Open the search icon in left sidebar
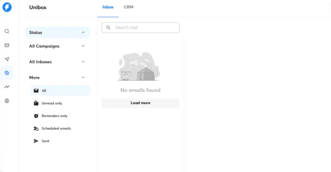 (x=7, y=31)
